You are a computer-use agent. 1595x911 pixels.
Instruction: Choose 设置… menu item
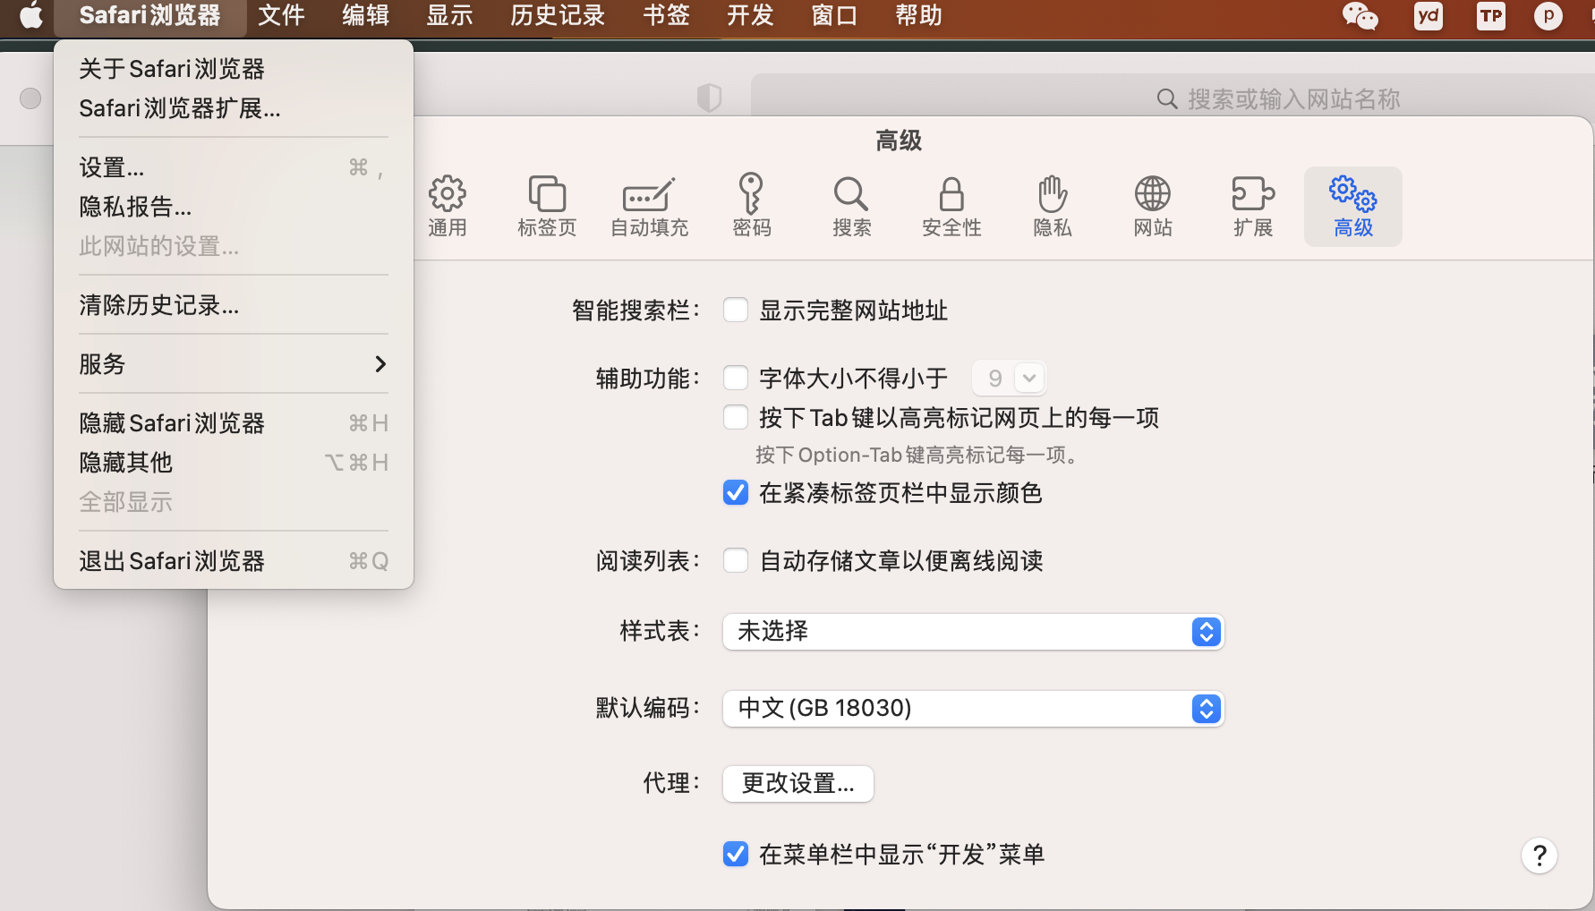(234, 167)
